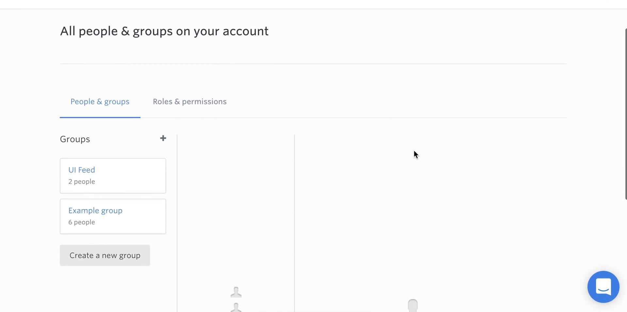Click '6 people' in the Example group card
627x312 pixels.
point(82,222)
